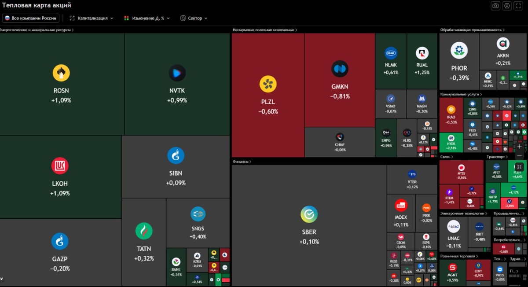The image size is (528, 287).
Task: Expand the Коммунальные услуги sector
Action: tap(461, 94)
